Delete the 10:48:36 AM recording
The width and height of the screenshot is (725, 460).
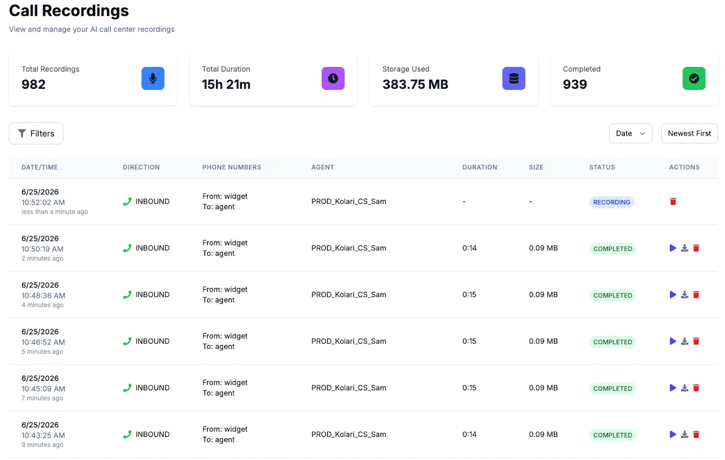click(696, 295)
